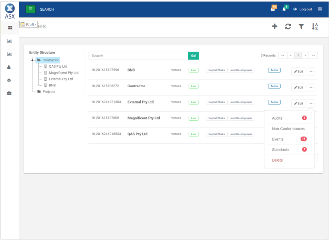Edit the Contractor entity row

[299, 88]
